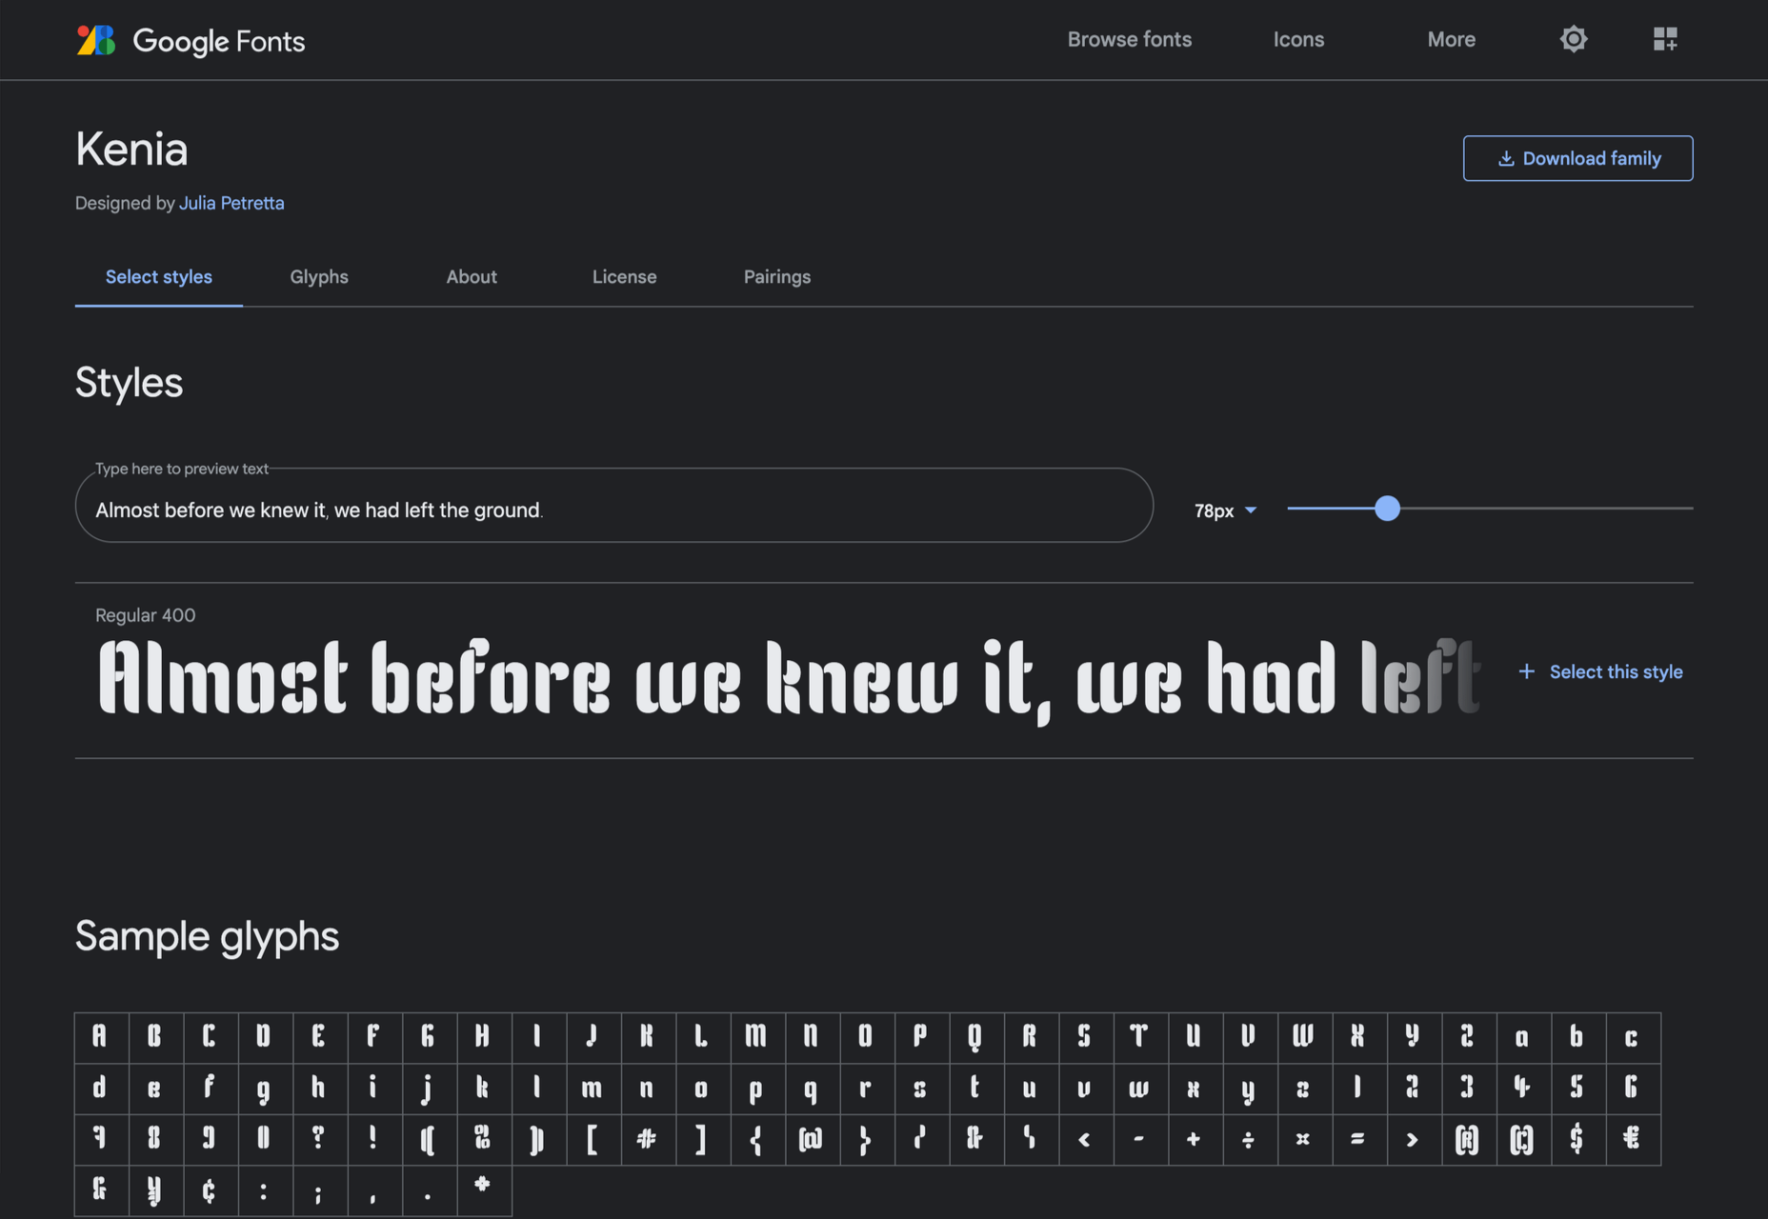Image resolution: width=1768 pixels, height=1219 pixels.
Task: Click the font size slider handle
Action: (x=1387, y=509)
